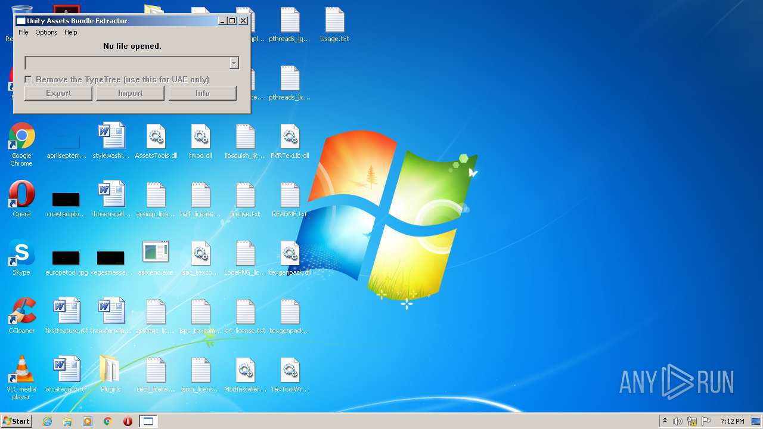The width and height of the screenshot is (763, 429).
Task: Click the Import button
Action: (131, 93)
